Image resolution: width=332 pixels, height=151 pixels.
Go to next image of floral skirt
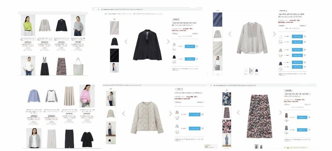pyautogui.click(x=280, y=113)
